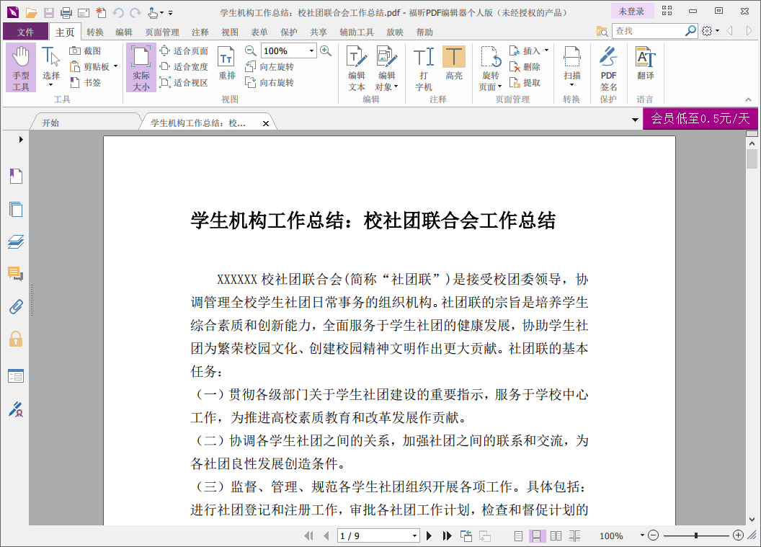Open the security lock panel
The height and width of the screenshot is (547, 761).
16,339
